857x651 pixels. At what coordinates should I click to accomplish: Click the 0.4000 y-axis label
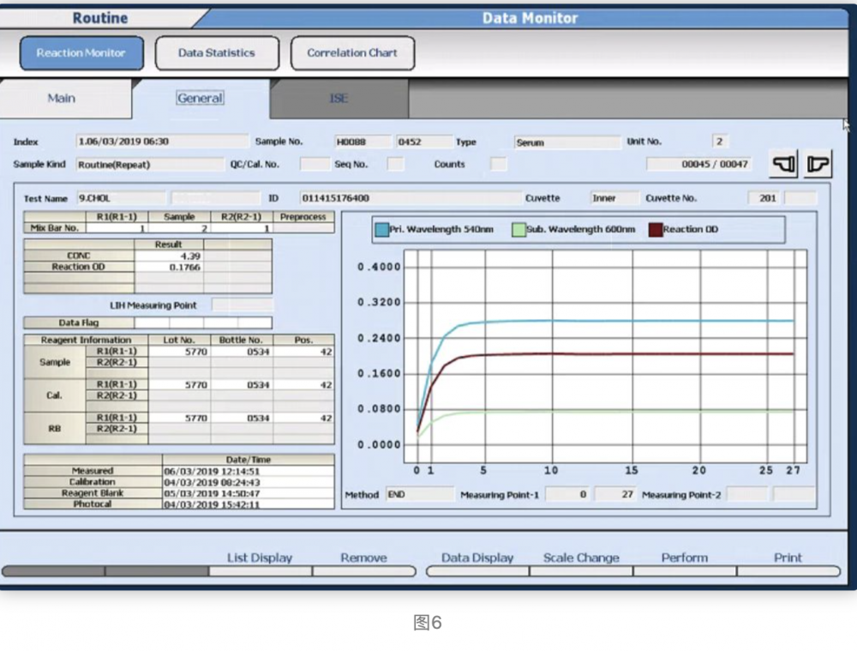click(379, 267)
